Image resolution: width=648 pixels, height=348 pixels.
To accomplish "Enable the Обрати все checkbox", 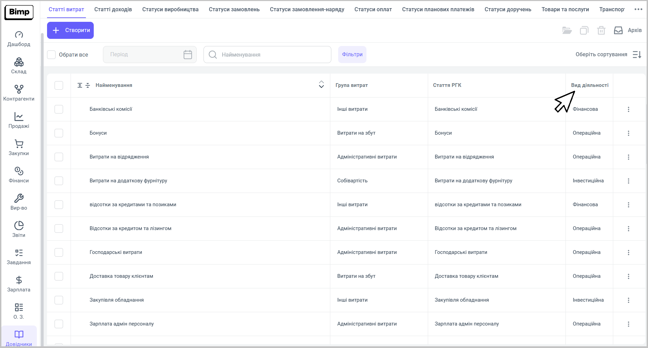I will pos(51,55).
